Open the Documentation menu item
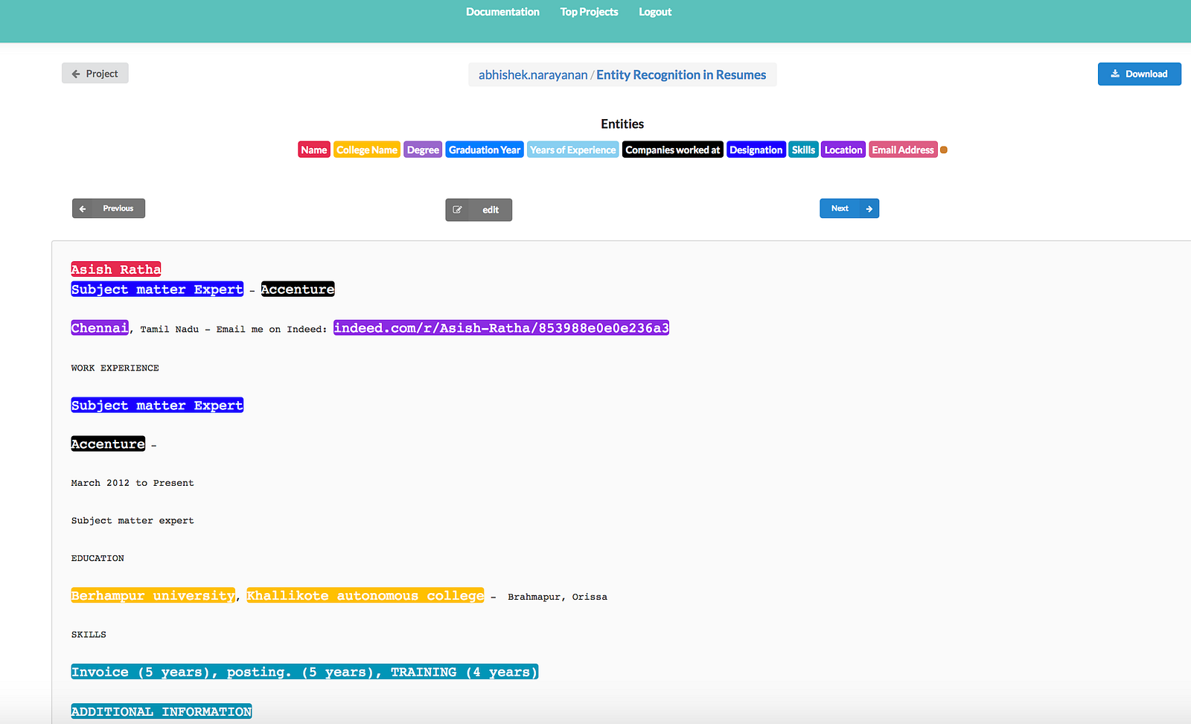Viewport: 1191px width, 724px height. (x=502, y=12)
